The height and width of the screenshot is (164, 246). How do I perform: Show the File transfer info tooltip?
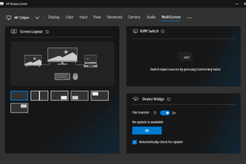pos(155,113)
